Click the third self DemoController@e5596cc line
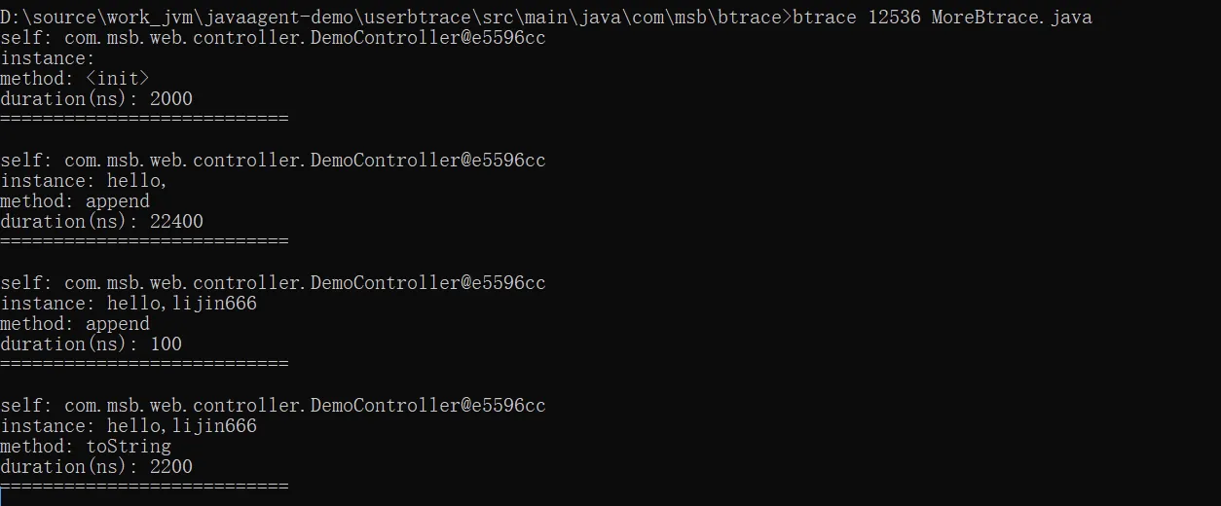Viewport: 1221px width, 506px height. 273,283
